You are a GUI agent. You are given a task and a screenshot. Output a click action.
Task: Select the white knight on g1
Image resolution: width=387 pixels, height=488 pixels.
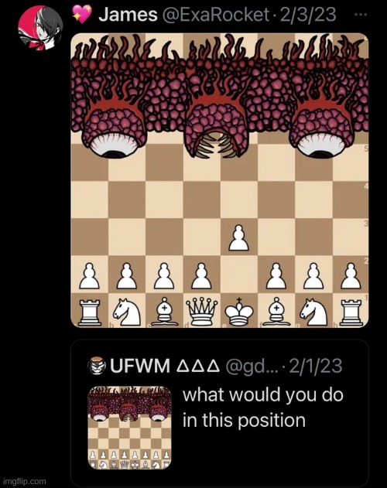(x=313, y=312)
